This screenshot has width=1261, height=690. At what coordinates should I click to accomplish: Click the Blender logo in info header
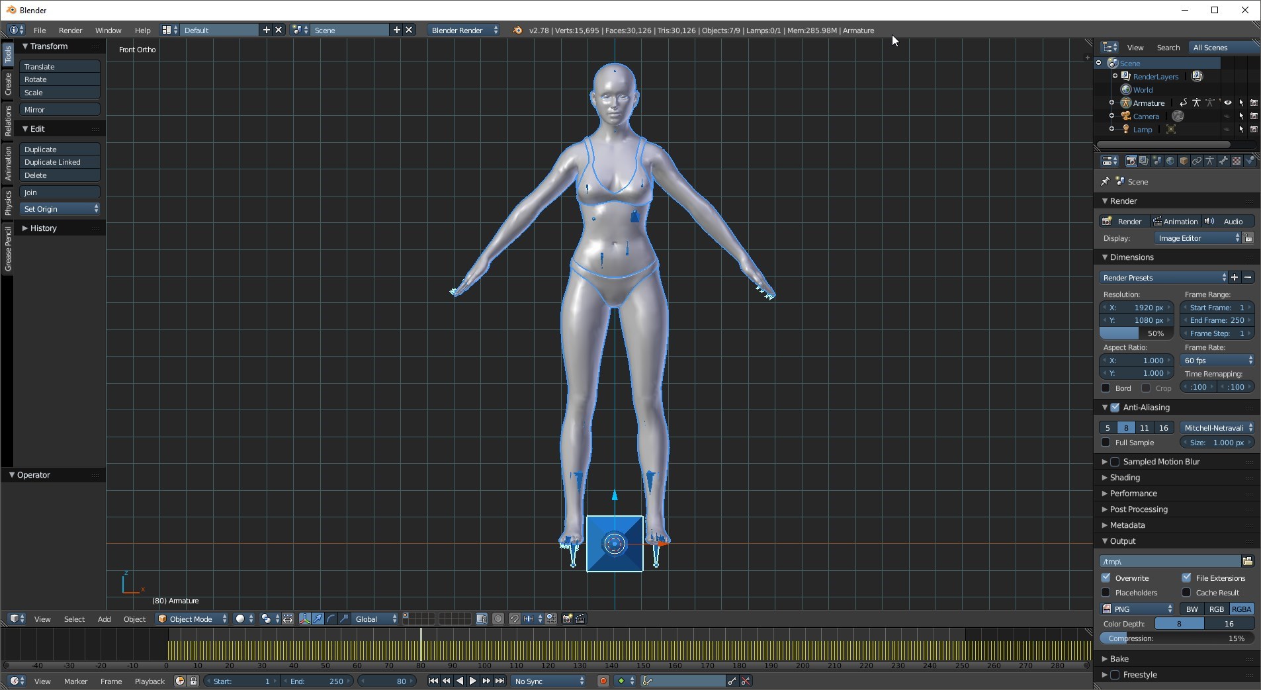tap(517, 30)
